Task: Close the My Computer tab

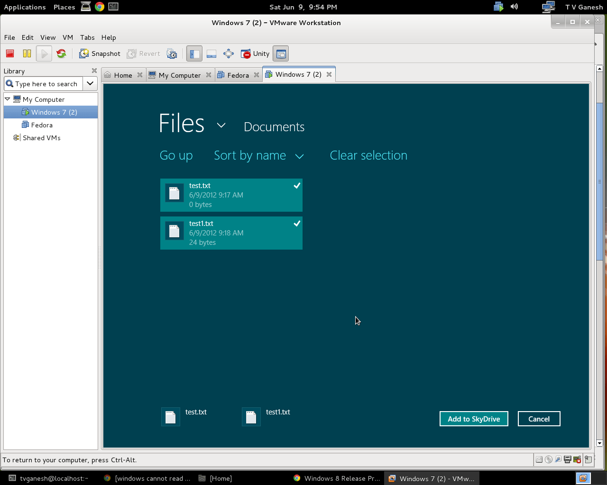Action: tap(209, 75)
